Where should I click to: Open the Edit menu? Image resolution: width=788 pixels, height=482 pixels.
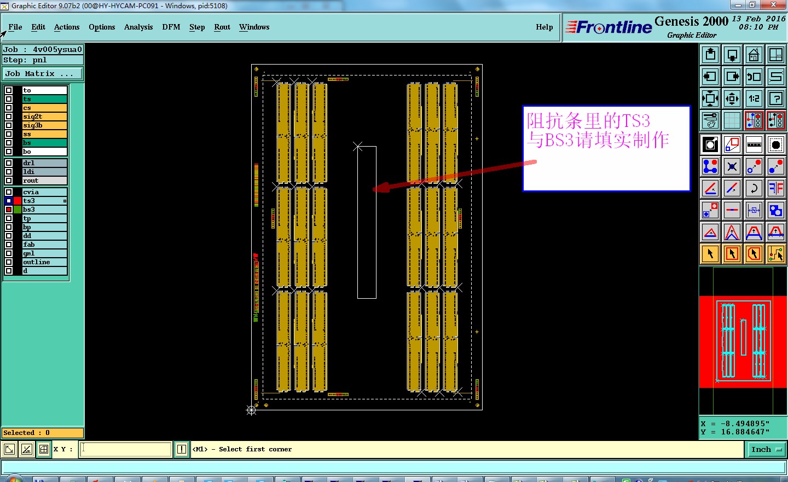click(x=38, y=27)
